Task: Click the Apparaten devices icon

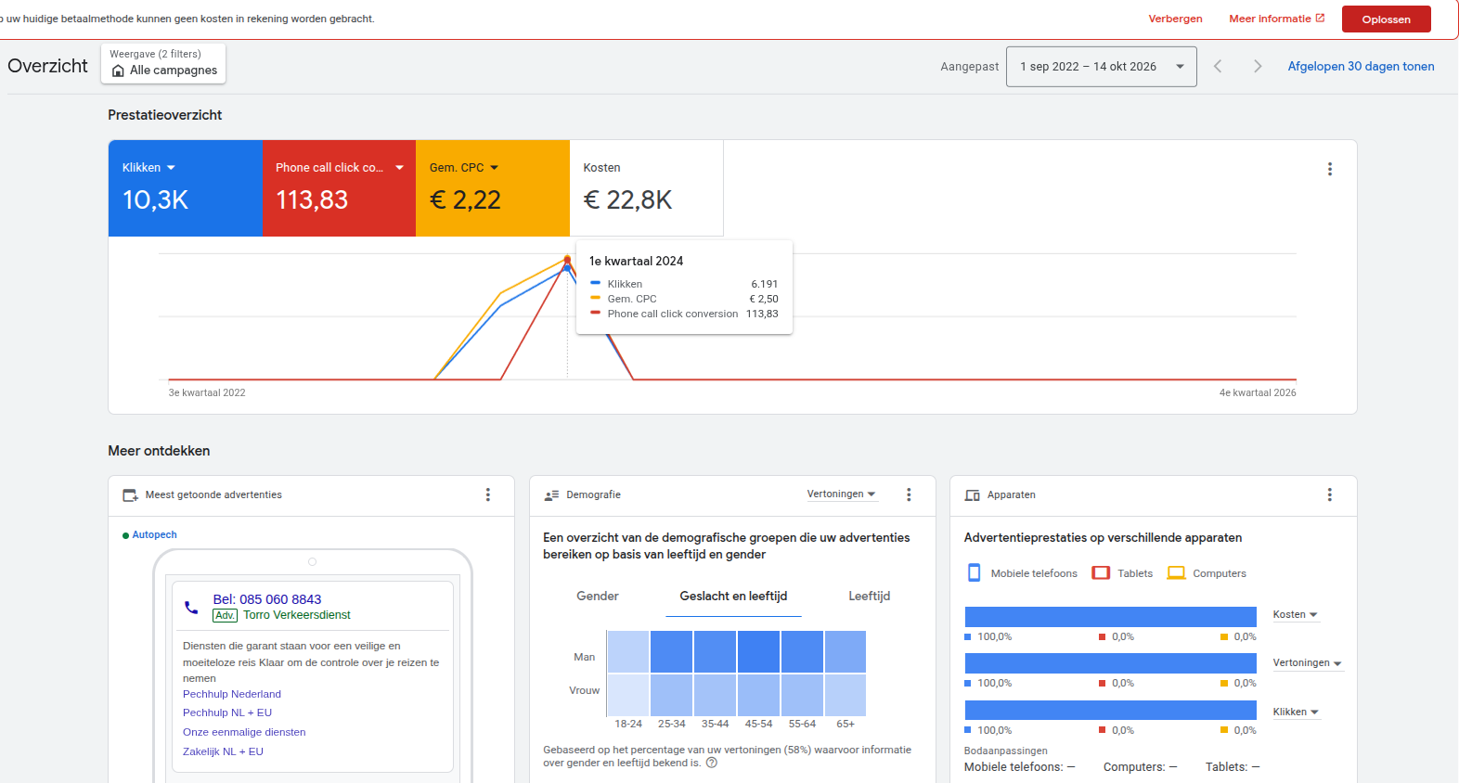Action: [973, 495]
